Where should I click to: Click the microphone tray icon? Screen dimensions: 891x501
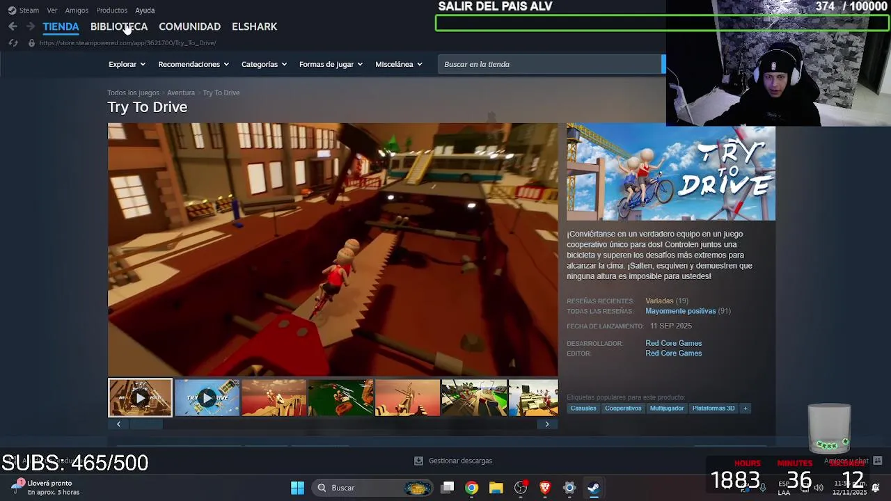(763, 488)
